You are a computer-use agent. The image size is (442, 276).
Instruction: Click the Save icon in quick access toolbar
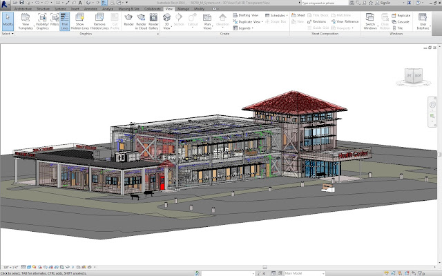pos(21,3)
